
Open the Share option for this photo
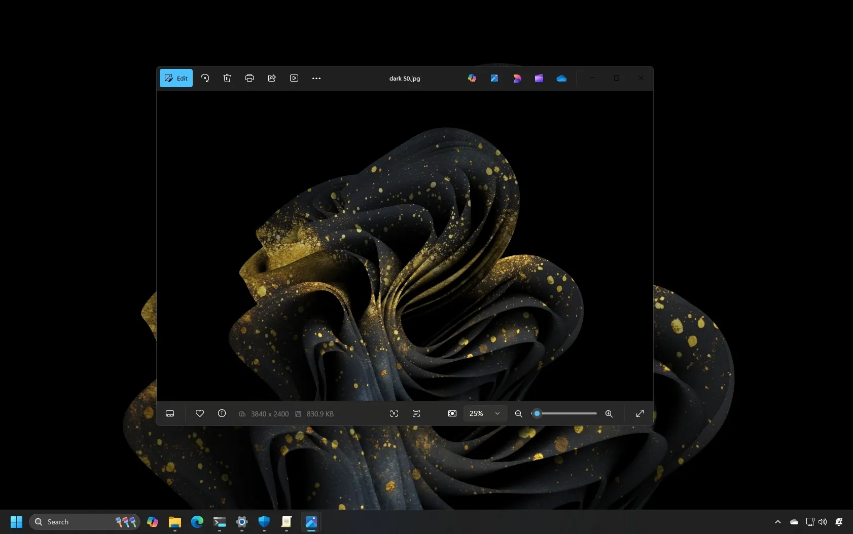pyautogui.click(x=272, y=78)
